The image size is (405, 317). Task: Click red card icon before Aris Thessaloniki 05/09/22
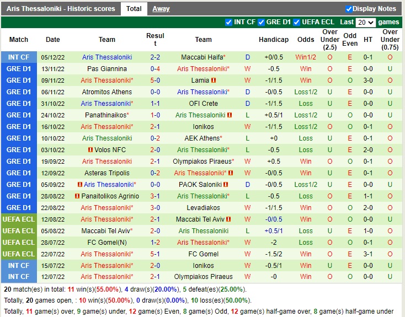coord(80,185)
